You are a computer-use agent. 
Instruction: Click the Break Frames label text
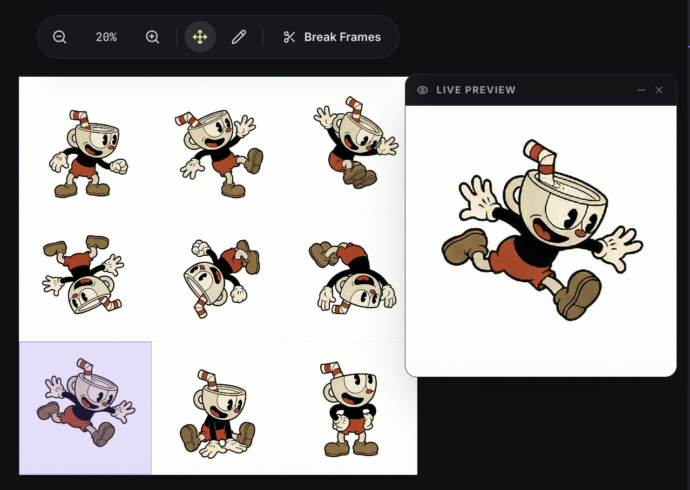tap(343, 37)
